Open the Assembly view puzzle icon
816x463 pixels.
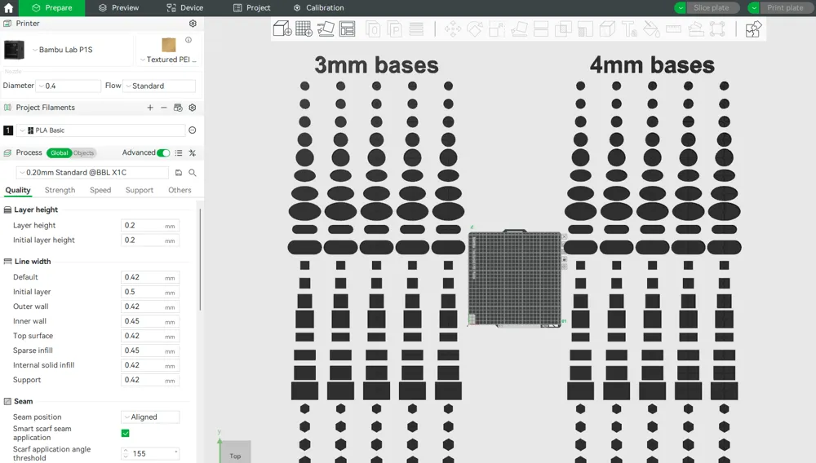[x=753, y=29]
